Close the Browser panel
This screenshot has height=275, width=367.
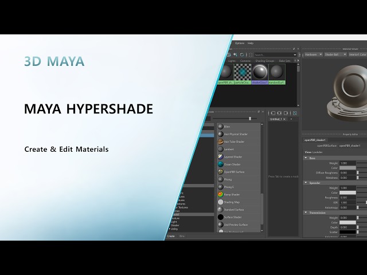click(x=298, y=49)
